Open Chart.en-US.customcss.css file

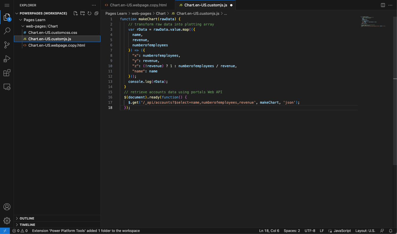(x=52, y=32)
